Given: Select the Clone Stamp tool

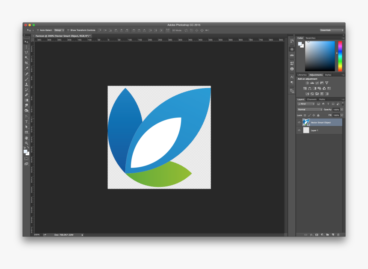Looking at the screenshot, I should pyautogui.click(x=27, y=84).
